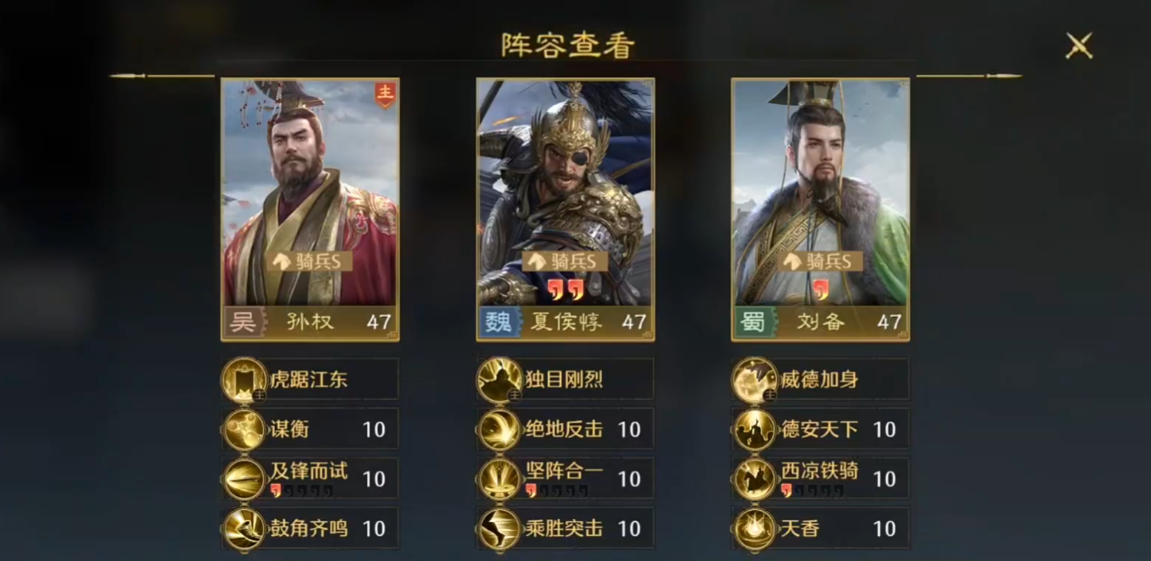Click the 骑兵S label on 刘备's card
1151x561 pixels.
(820, 261)
